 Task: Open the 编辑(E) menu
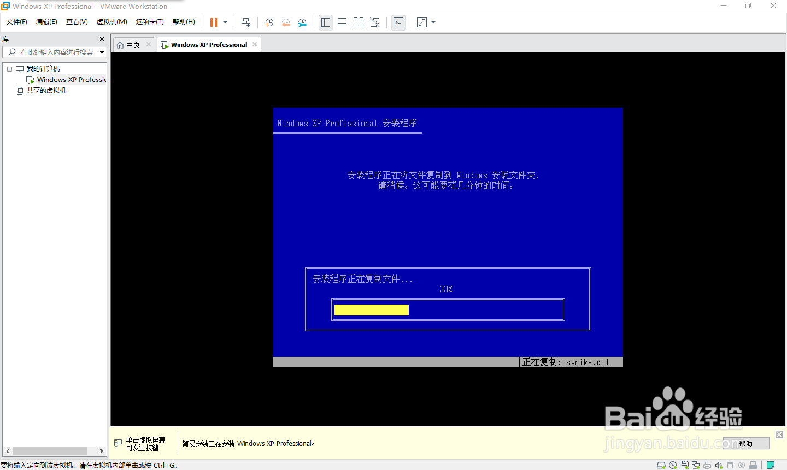click(46, 22)
